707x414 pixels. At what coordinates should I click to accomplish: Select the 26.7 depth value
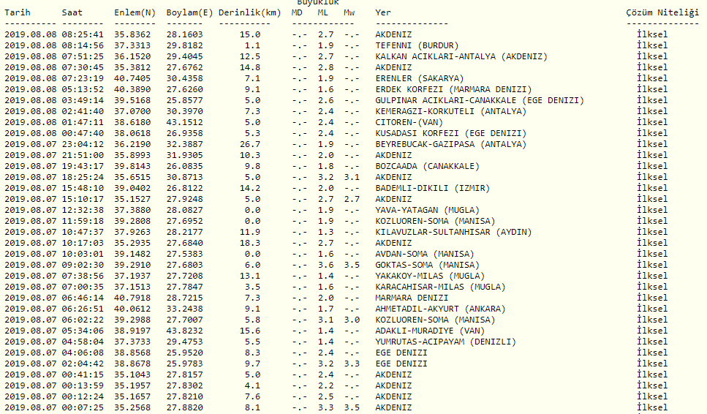tap(250, 144)
